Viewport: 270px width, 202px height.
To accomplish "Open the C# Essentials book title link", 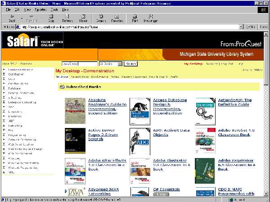I will pos(166,189).
